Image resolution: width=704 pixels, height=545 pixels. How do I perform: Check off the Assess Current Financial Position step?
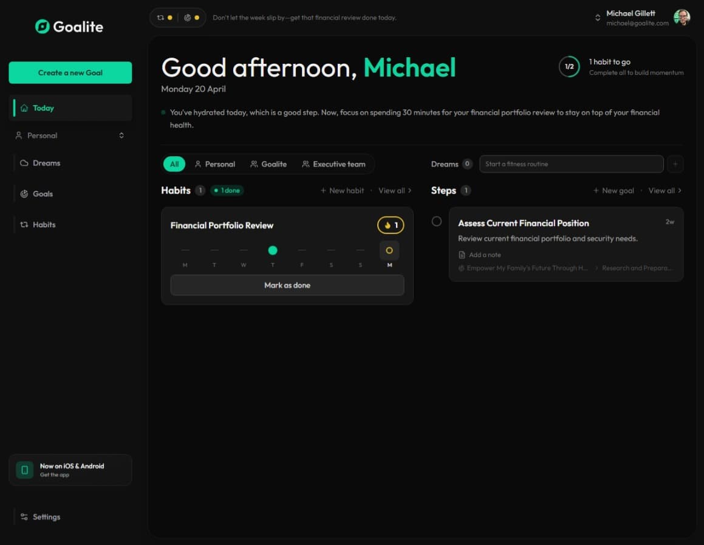coord(436,221)
